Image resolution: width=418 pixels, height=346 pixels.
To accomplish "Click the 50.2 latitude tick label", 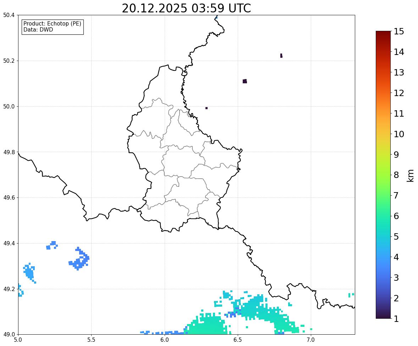I will [9, 61].
